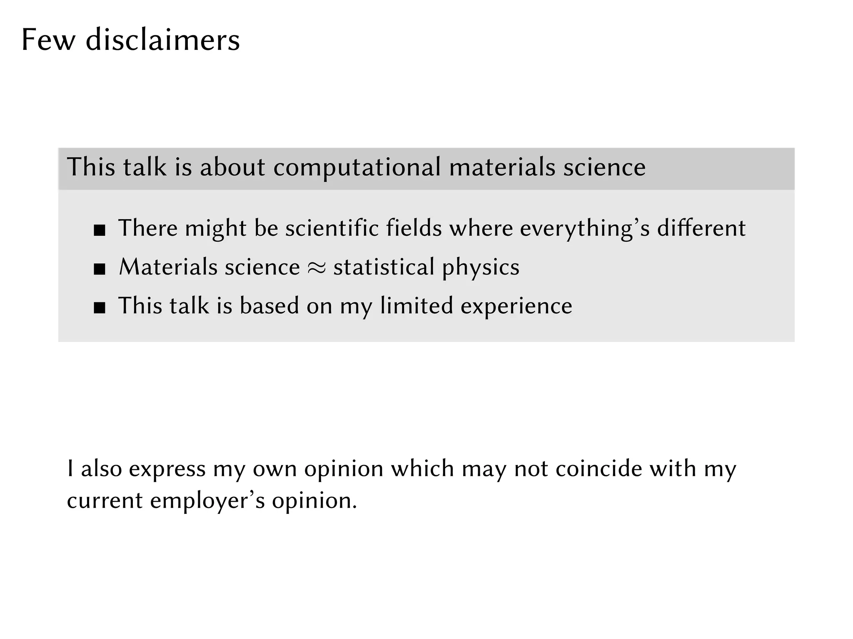Click the sentence starting "I also express my own opinion"

[x=402, y=485]
